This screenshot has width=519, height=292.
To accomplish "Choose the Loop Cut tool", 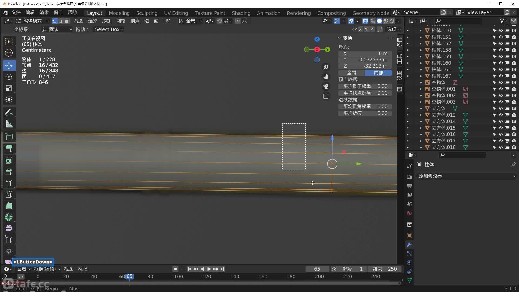I will point(9,183).
